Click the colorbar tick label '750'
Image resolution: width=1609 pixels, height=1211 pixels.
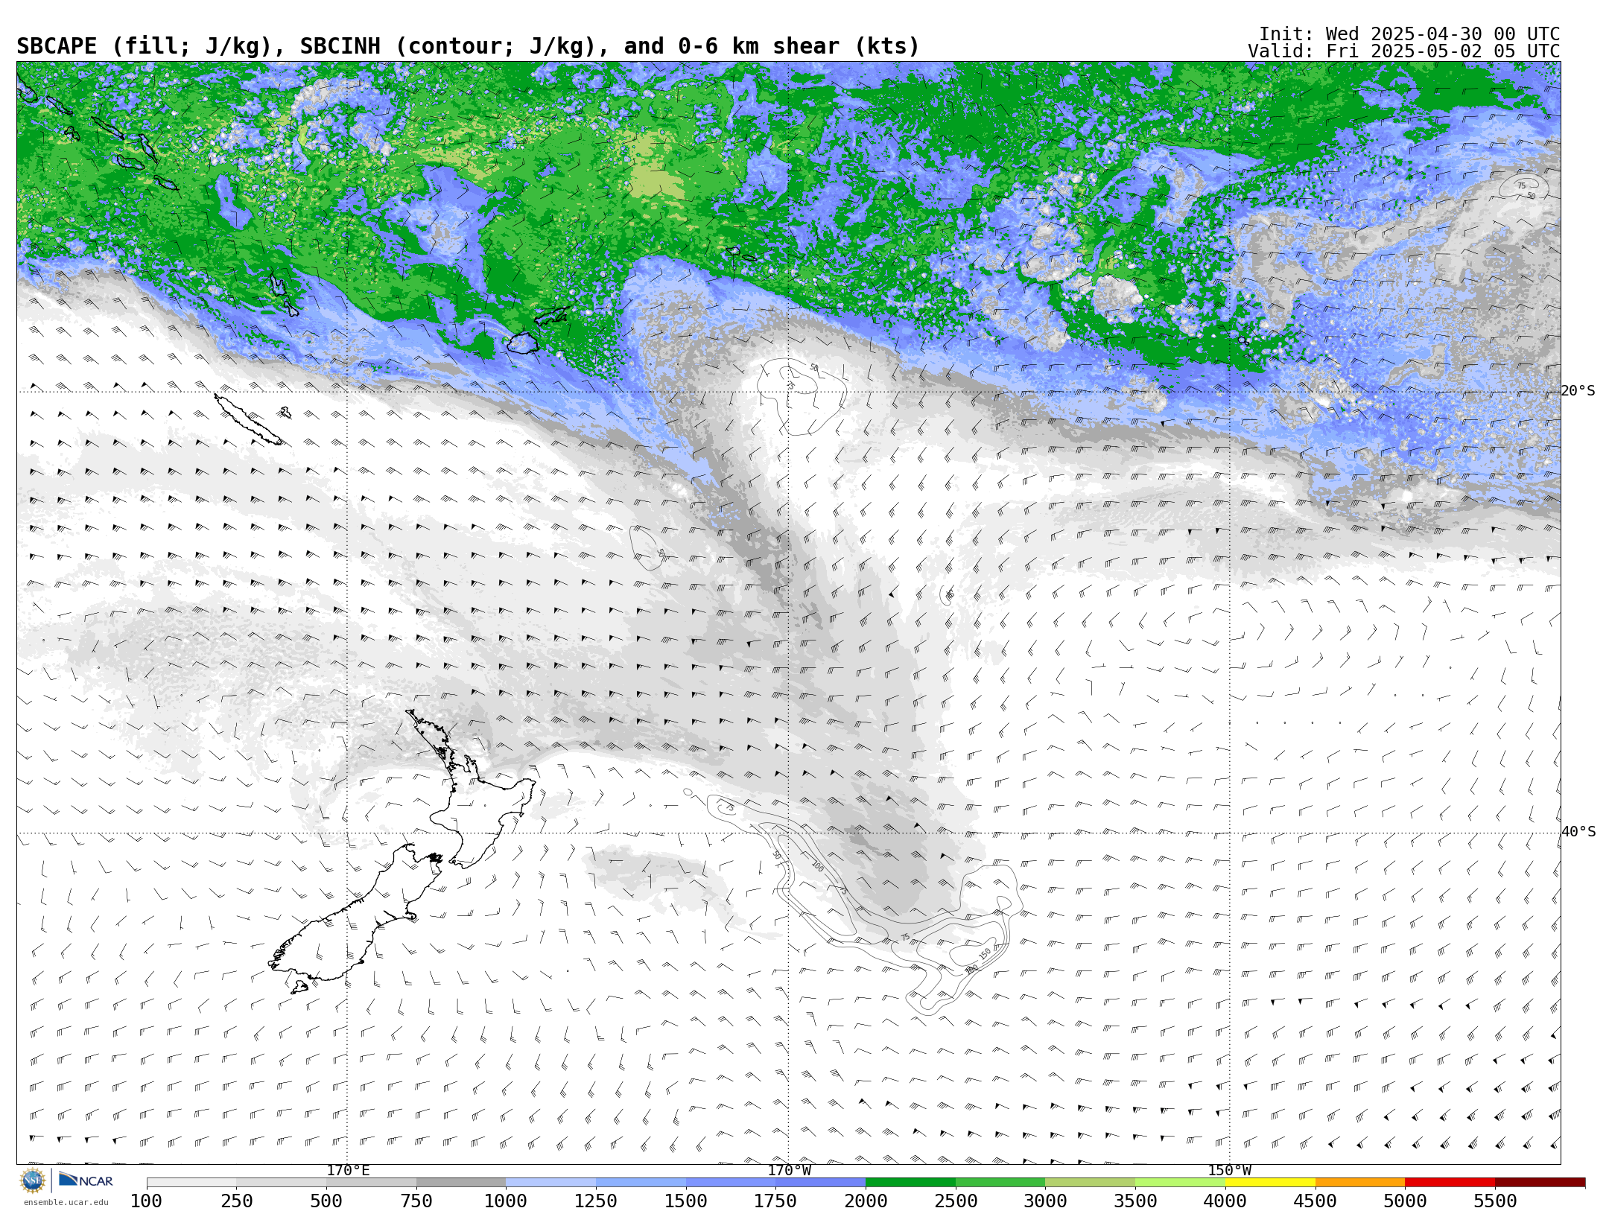[x=416, y=1201]
